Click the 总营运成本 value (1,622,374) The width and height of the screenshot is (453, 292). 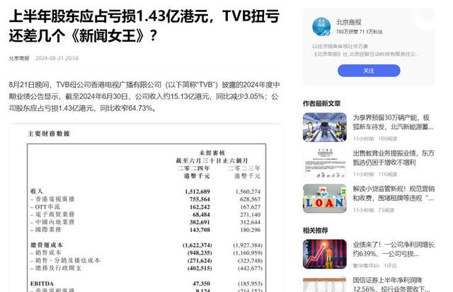tap(197, 245)
